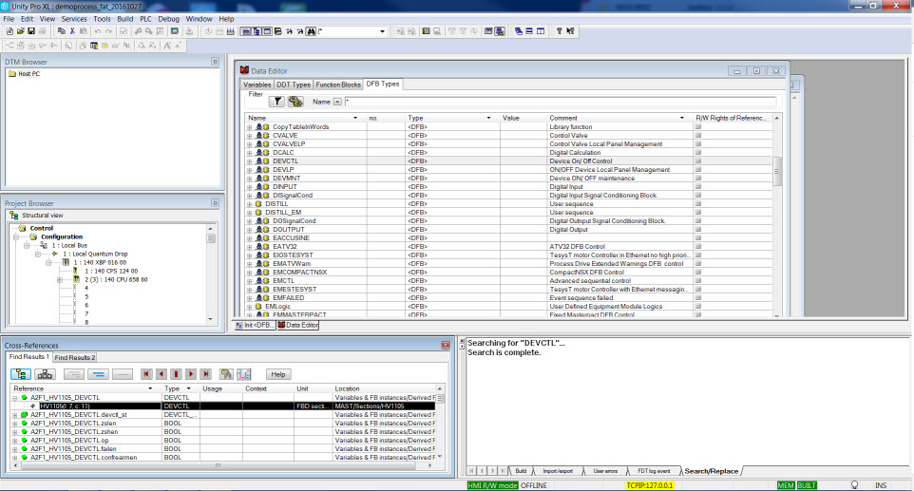The height and width of the screenshot is (491, 914).
Task: Close the Cross-References panel with red X
Action: coord(446,346)
